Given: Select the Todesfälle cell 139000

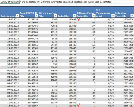Looking at the screenshot, I should tap(67, 67).
